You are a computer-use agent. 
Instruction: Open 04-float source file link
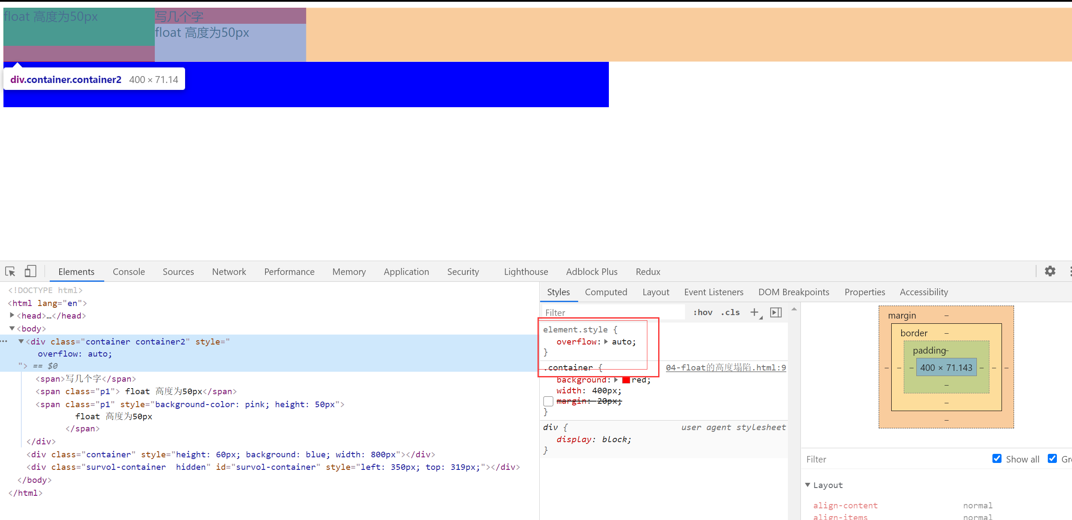[x=726, y=367]
